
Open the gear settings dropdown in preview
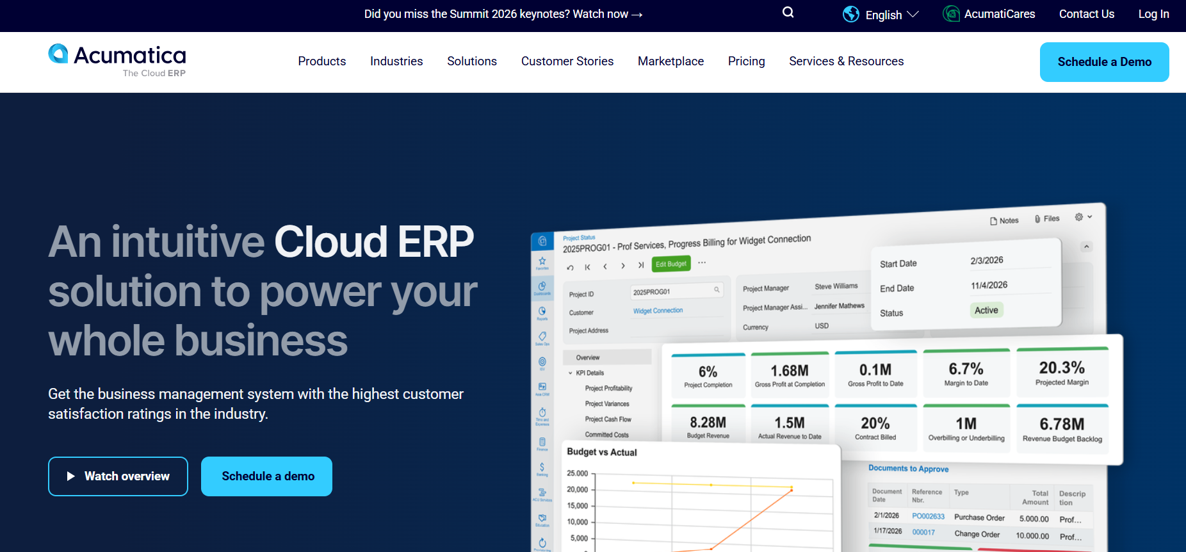(x=1084, y=217)
